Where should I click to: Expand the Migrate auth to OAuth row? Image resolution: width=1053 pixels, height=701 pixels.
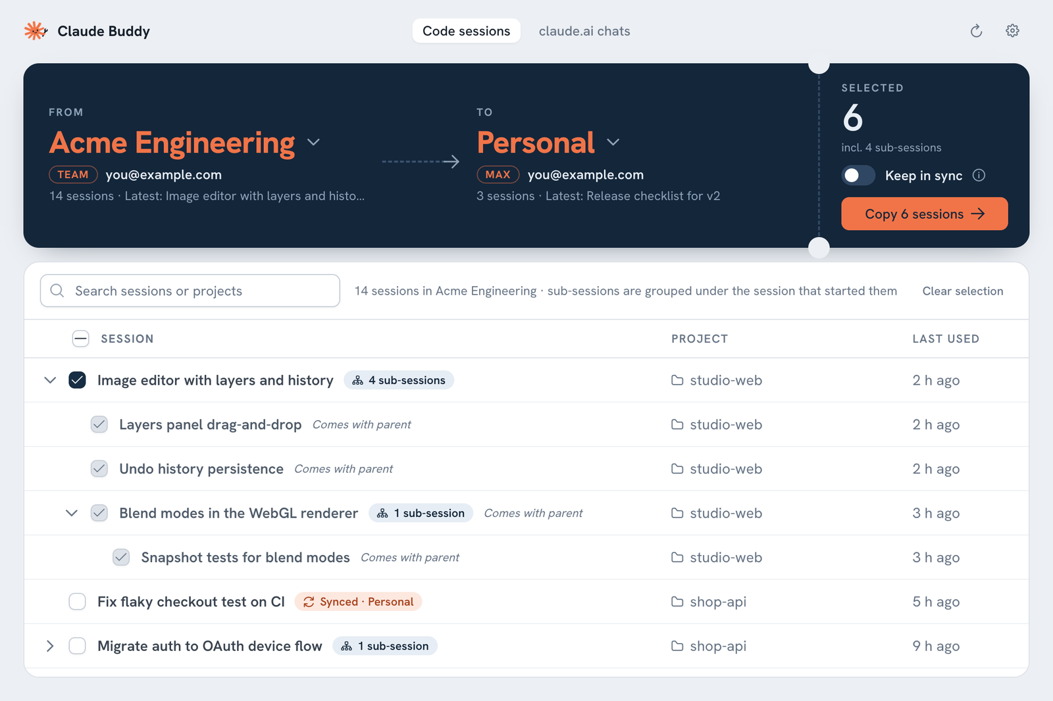click(x=50, y=646)
